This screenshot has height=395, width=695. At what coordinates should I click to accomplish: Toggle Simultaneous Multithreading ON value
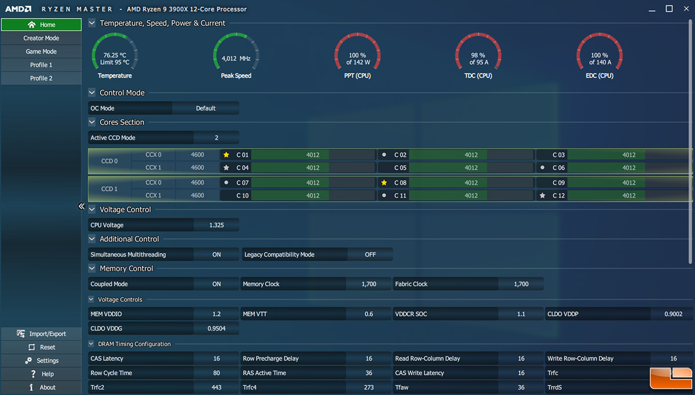click(217, 254)
